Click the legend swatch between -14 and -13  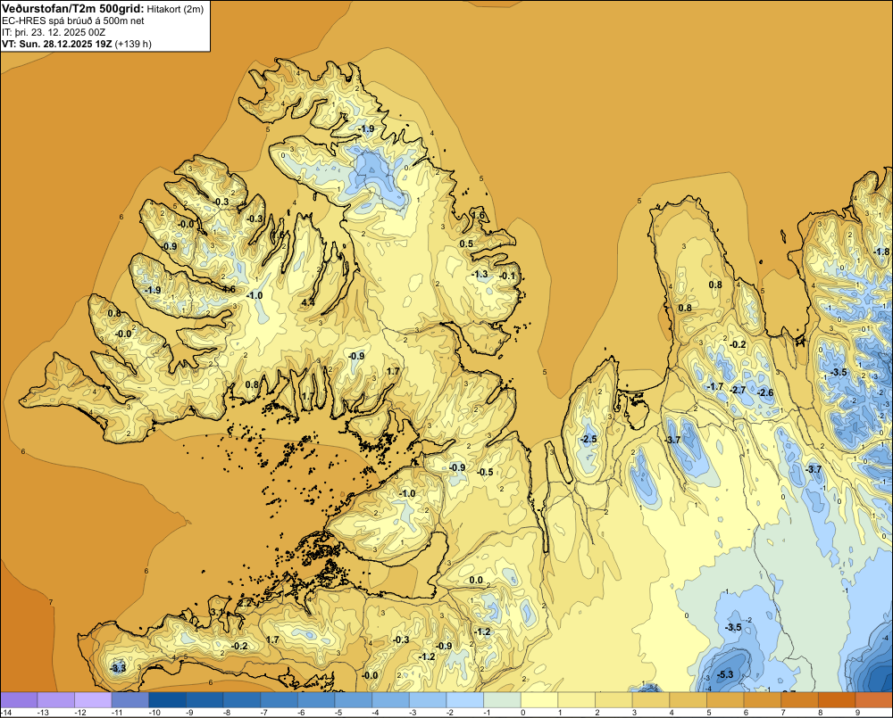[x=19, y=700]
